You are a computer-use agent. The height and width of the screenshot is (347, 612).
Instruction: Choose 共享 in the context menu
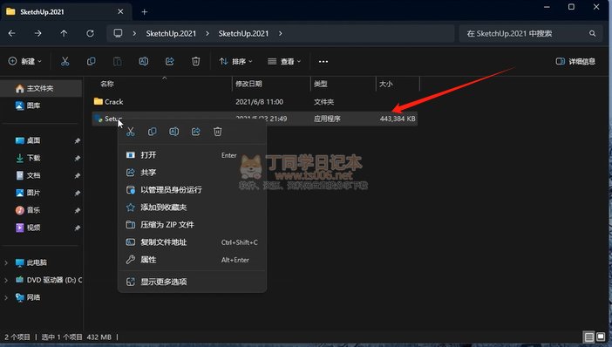coord(192,172)
